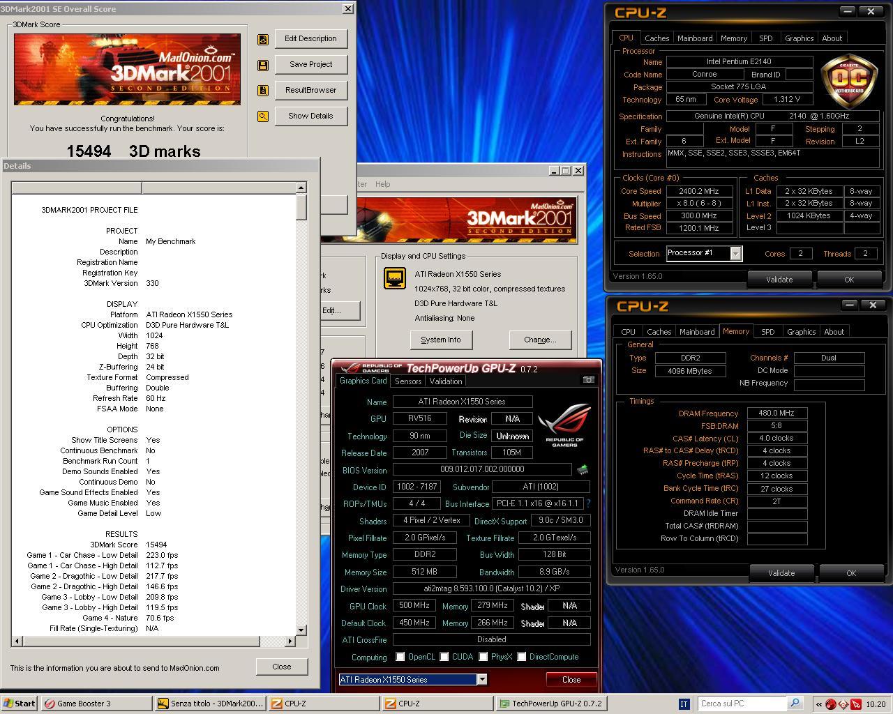
Task: Click the BIOS Version field in GPU-Z
Action: (482, 470)
